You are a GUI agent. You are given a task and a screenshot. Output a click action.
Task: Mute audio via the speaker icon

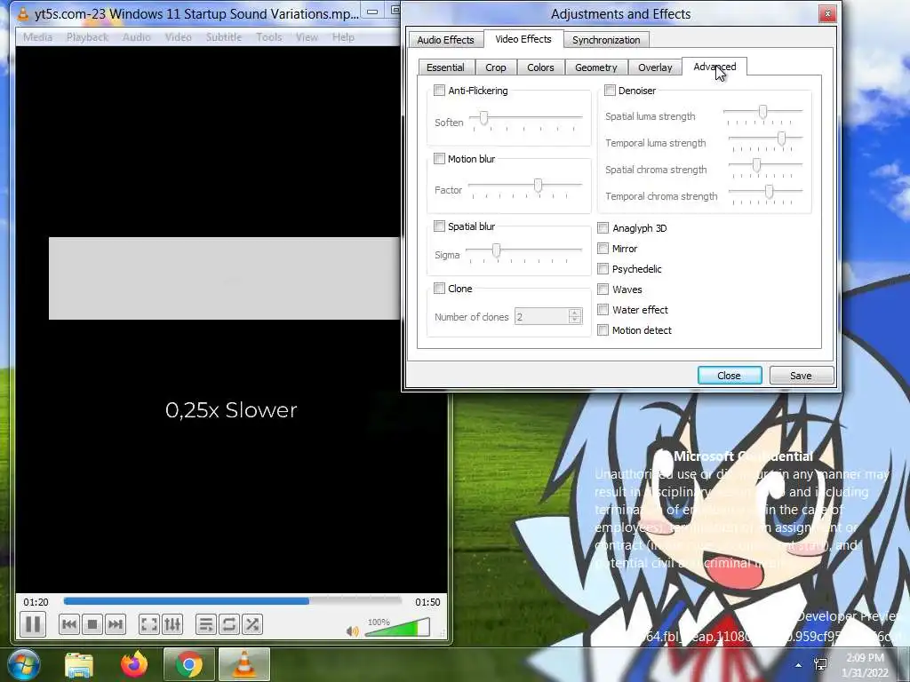pyautogui.click(x=352, y=631)
